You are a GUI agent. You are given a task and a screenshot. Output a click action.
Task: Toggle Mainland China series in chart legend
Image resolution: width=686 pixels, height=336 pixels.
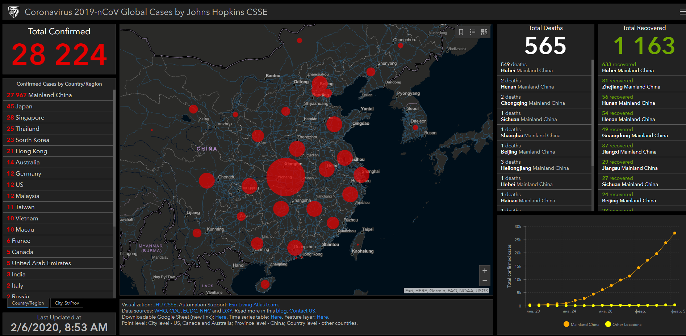coord(581,324)
